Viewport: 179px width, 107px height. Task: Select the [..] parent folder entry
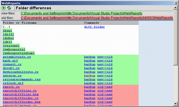tap(6, 27)
